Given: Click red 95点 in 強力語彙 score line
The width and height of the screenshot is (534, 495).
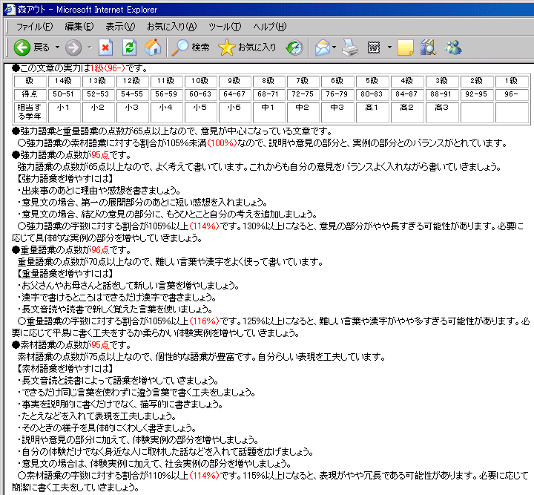Looking at the screenshot, I should coord(100,155).
